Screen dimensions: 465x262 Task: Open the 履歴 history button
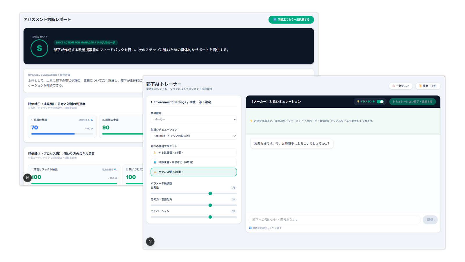[428, 86]
